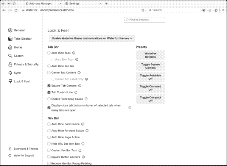Uncheck Tab Context Line

click(49, 92)
